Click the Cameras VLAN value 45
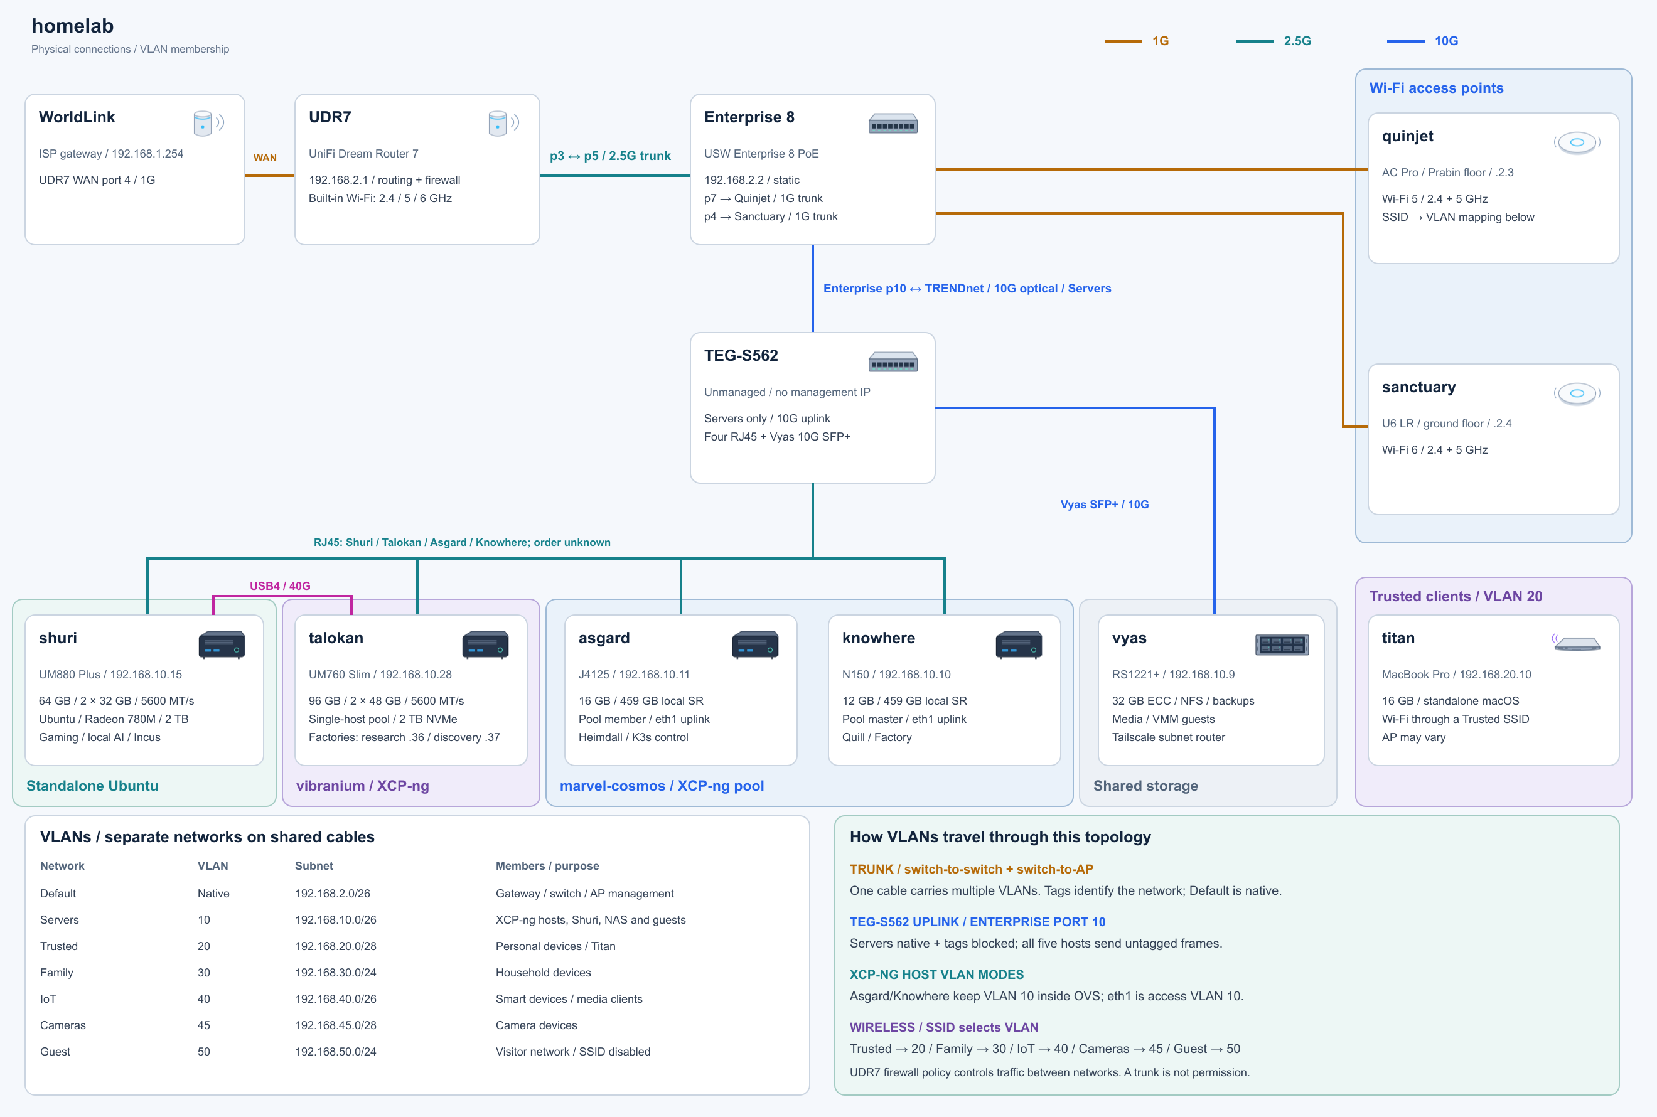 click(204, 1025)
